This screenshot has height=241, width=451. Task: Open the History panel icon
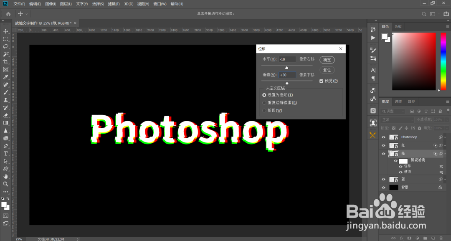click(373, 29)
